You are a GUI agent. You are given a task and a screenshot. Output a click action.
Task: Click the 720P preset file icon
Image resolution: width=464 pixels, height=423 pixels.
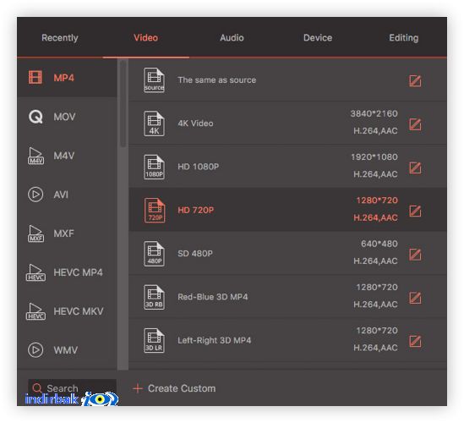click(155, 210)
